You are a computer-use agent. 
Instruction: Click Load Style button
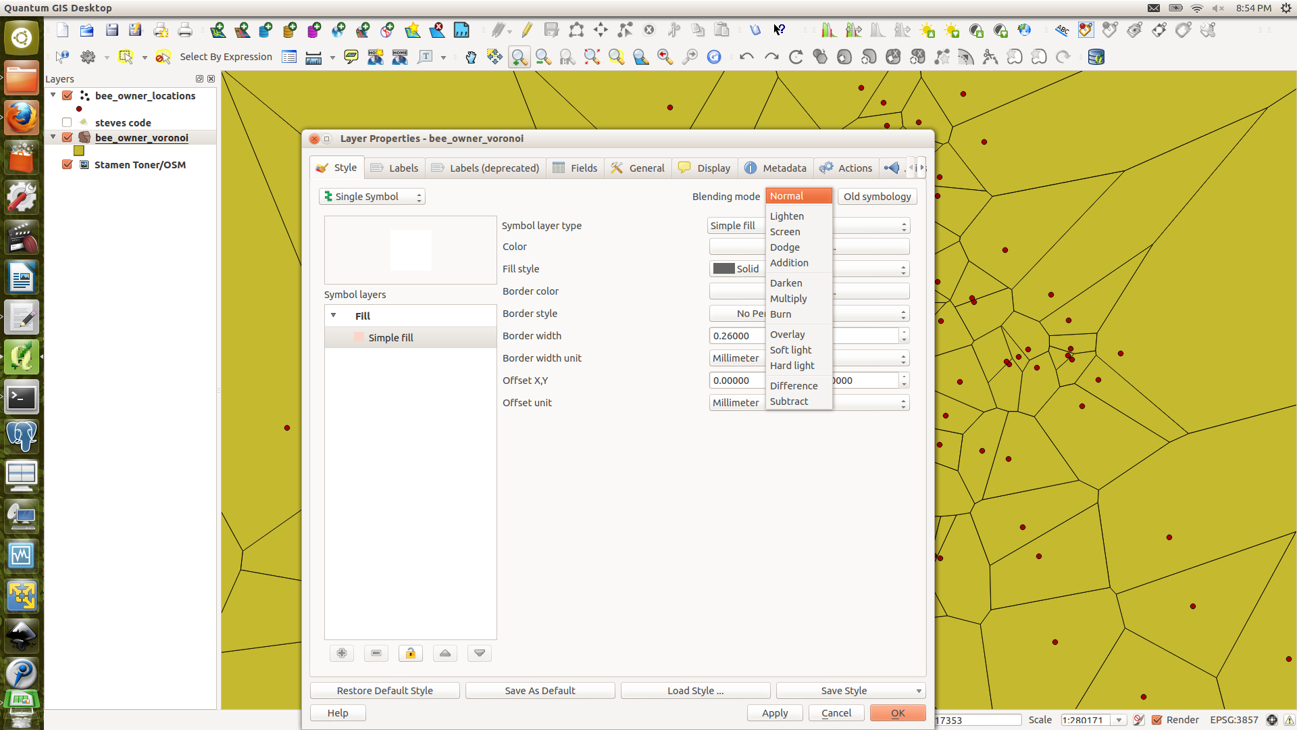695,690
